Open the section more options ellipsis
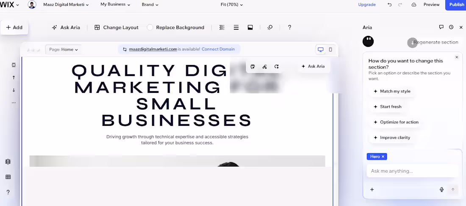Screen dimensions: 466x206 point(14,103)
